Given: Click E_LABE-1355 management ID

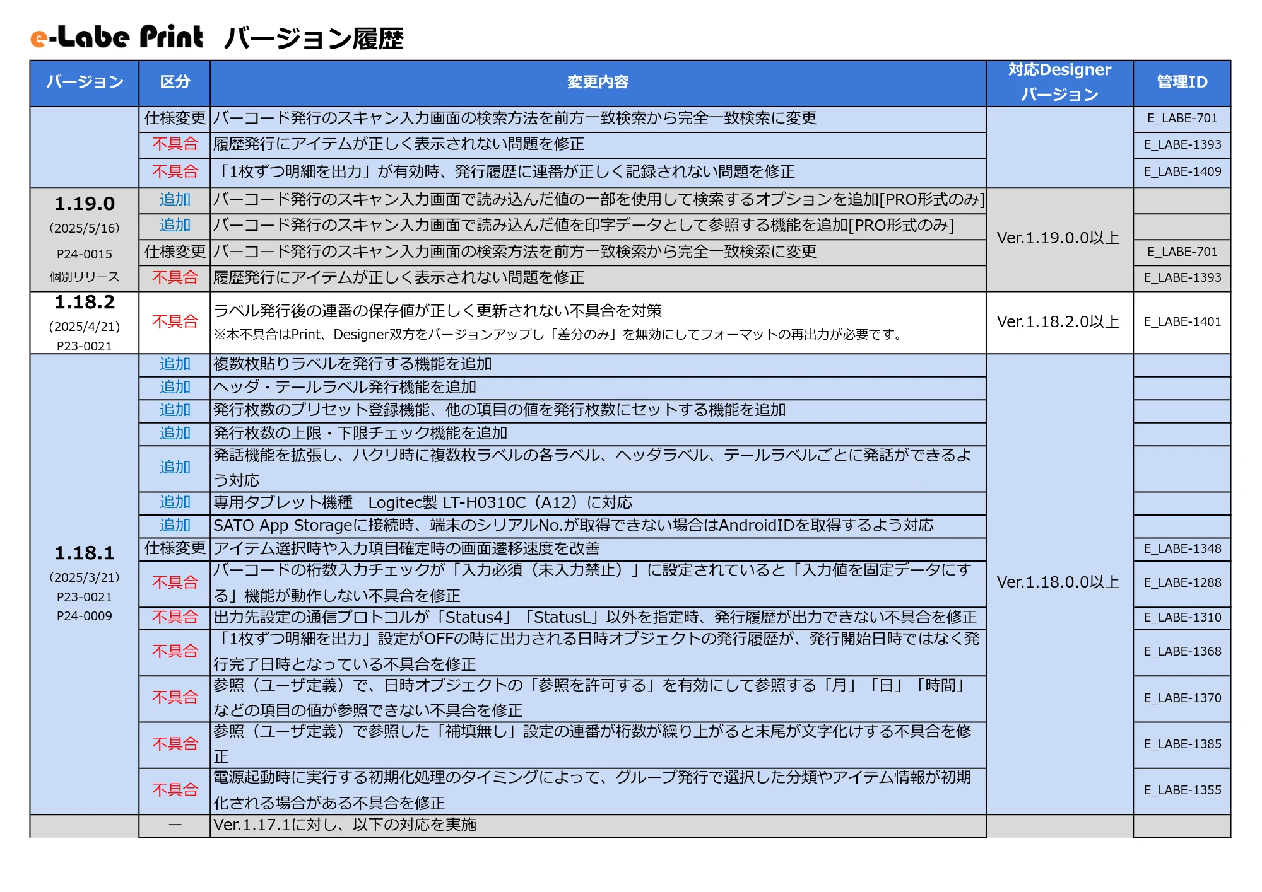Looking at the screenshot, I should click(1182, 791).
